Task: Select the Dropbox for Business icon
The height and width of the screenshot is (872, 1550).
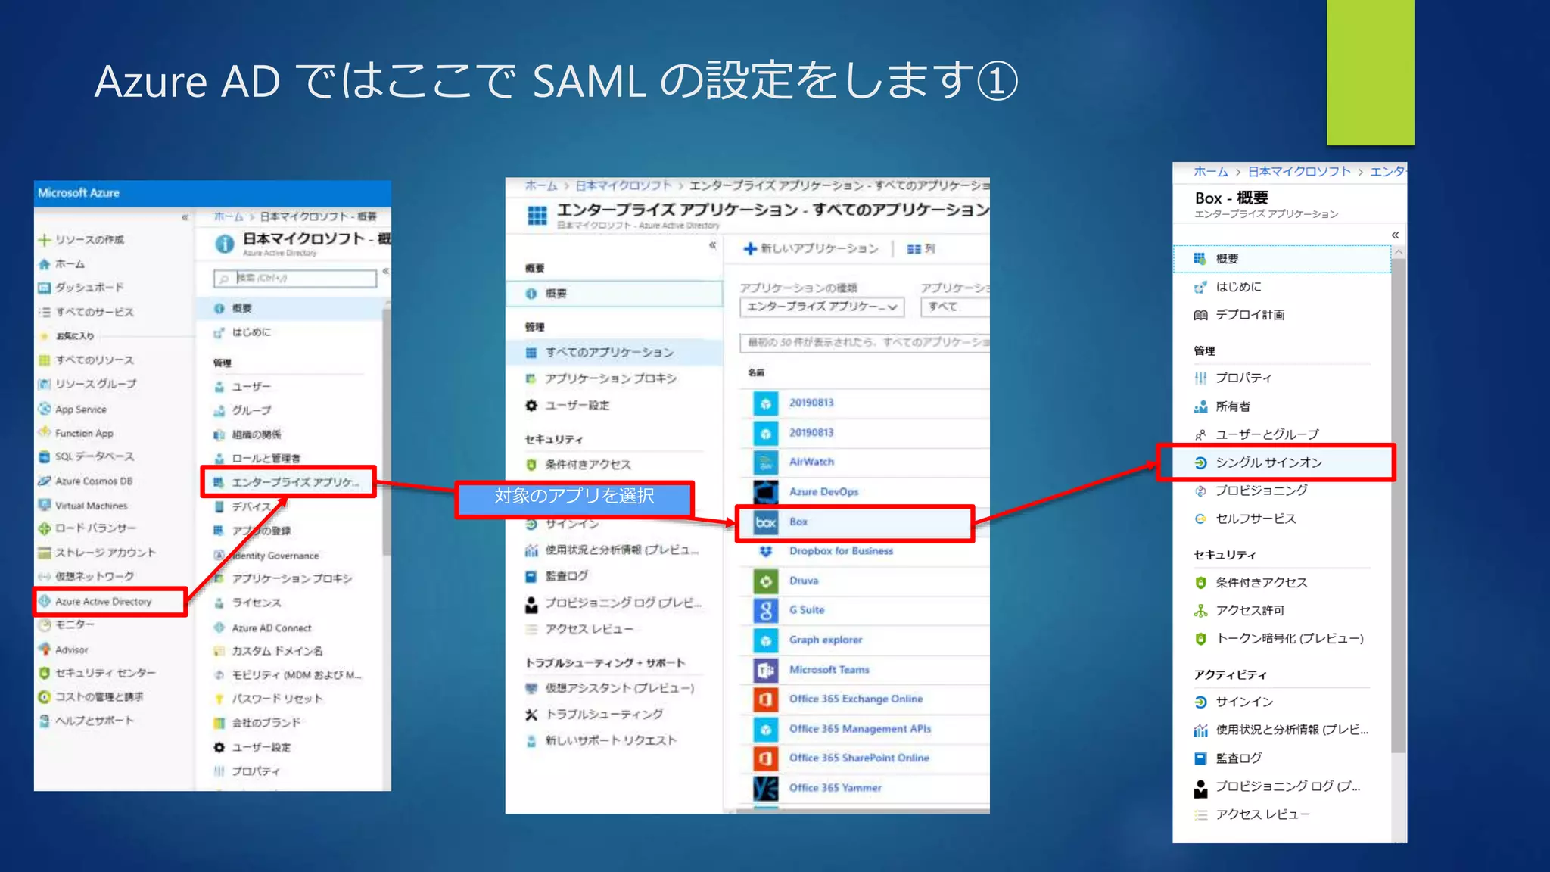Action: coord(766,551)
